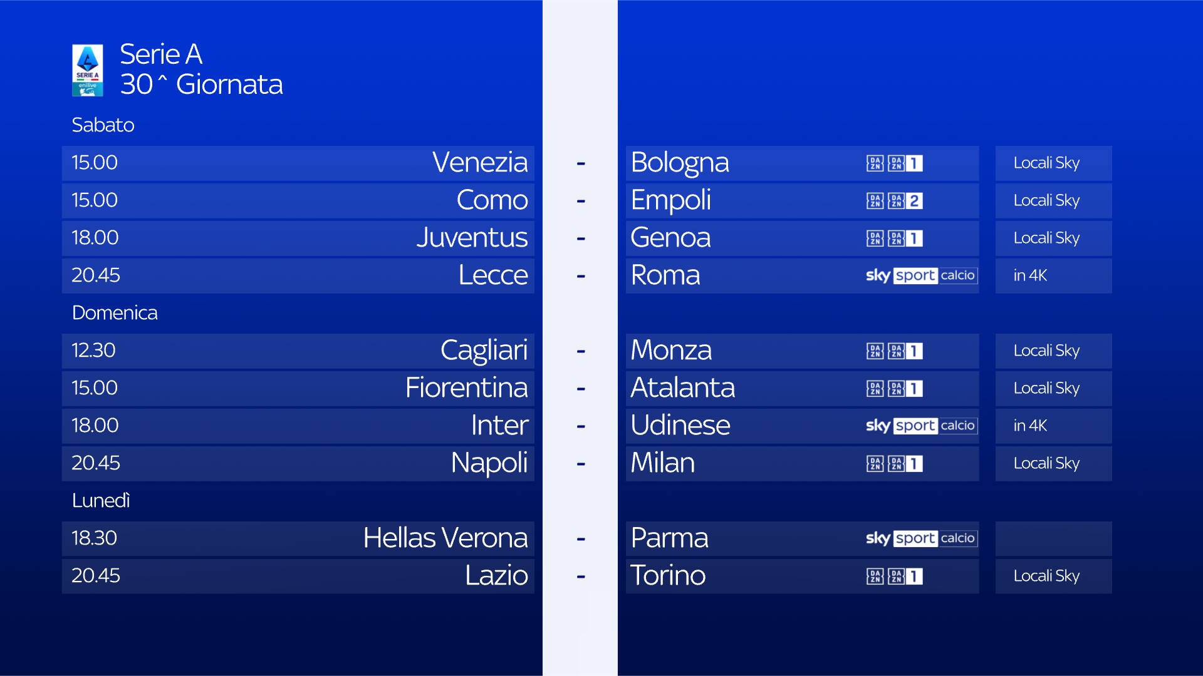This screenshot has height=676, width=1203.
Task: Click the in 4K label for Lecce-Roma
Action: (1030, 275)
